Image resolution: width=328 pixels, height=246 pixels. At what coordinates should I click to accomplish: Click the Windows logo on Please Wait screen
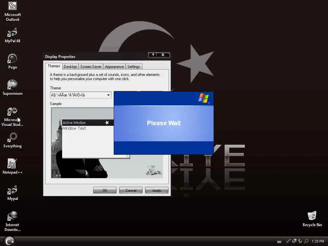[203, 98]
